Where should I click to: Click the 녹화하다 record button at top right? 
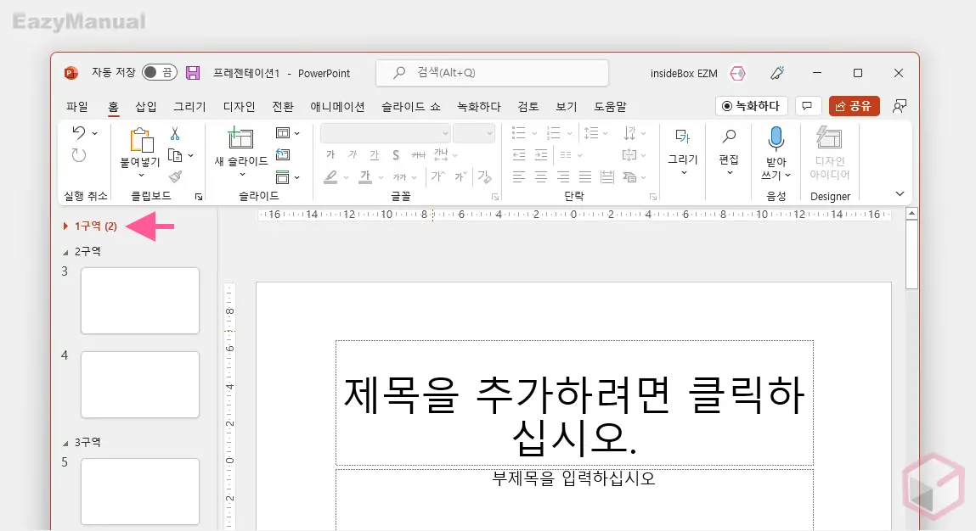pos(751,106)
